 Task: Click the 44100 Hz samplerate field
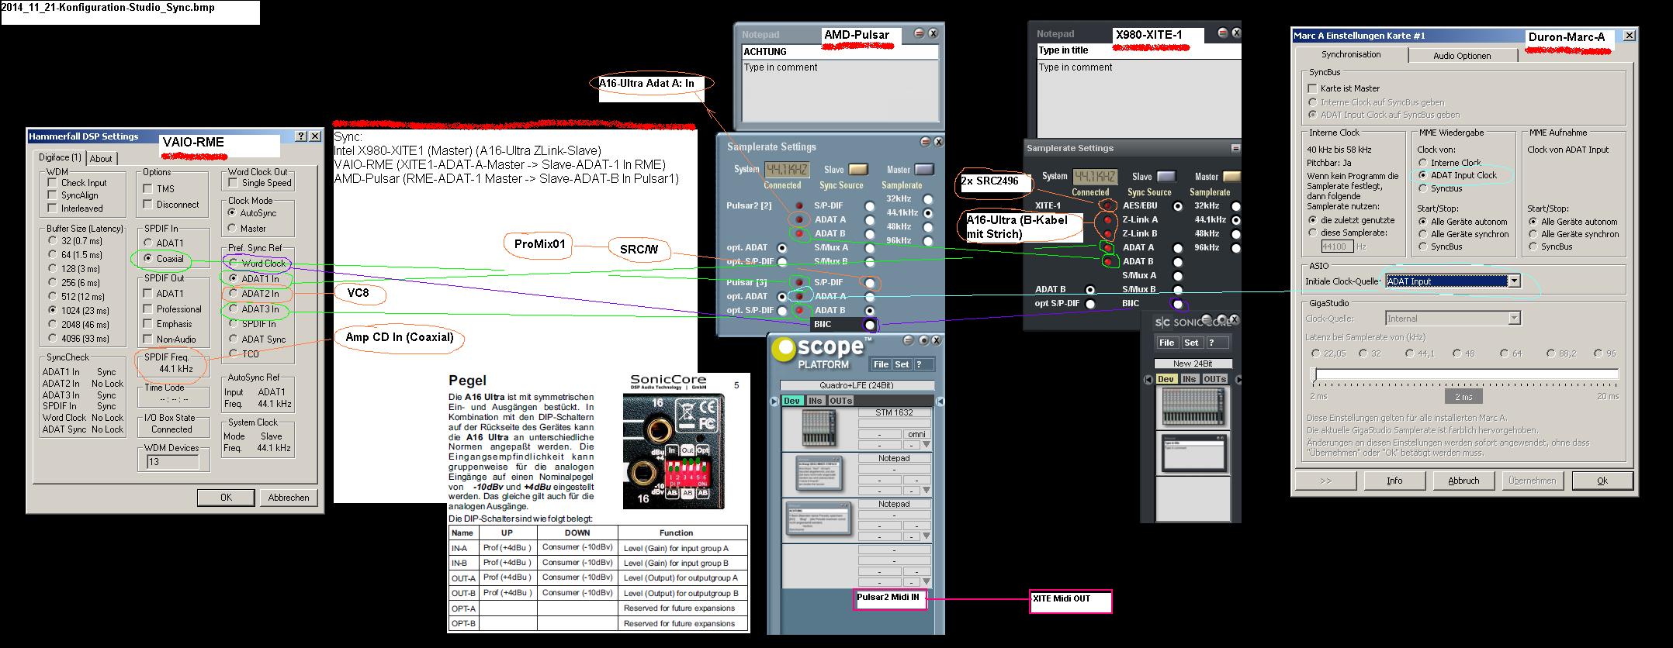tap(1337, 246)
